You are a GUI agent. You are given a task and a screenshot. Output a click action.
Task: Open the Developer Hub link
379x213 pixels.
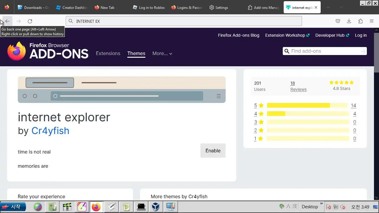coord(332,35)
